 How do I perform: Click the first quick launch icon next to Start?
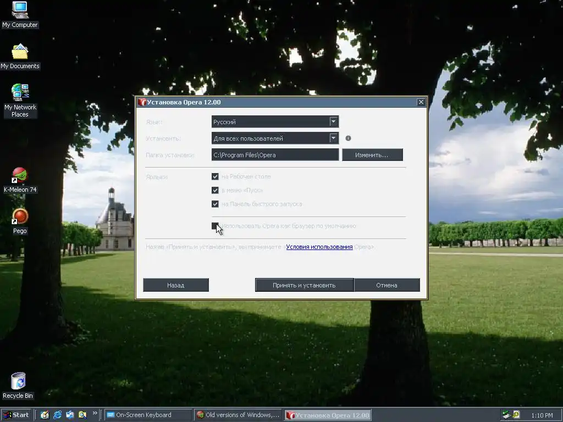click(45, 415)
